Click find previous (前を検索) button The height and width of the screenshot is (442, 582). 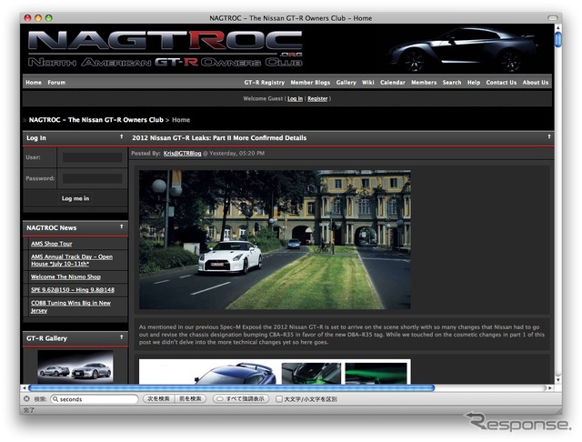[190, 399]
